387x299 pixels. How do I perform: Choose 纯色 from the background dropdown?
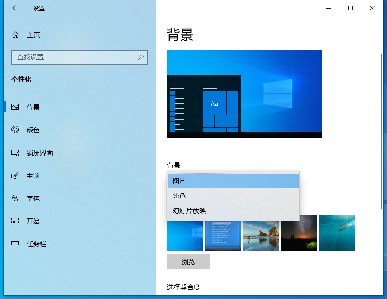point(233,196)
